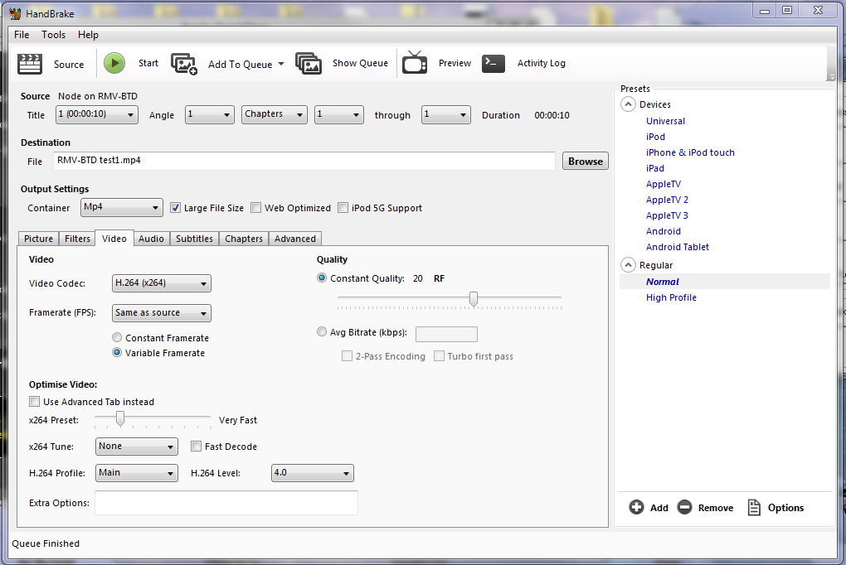The width and height of the screenshot is (846, 565).
Task: Open the Add To Queue dropdown arrow
Action: click(281, 64)
